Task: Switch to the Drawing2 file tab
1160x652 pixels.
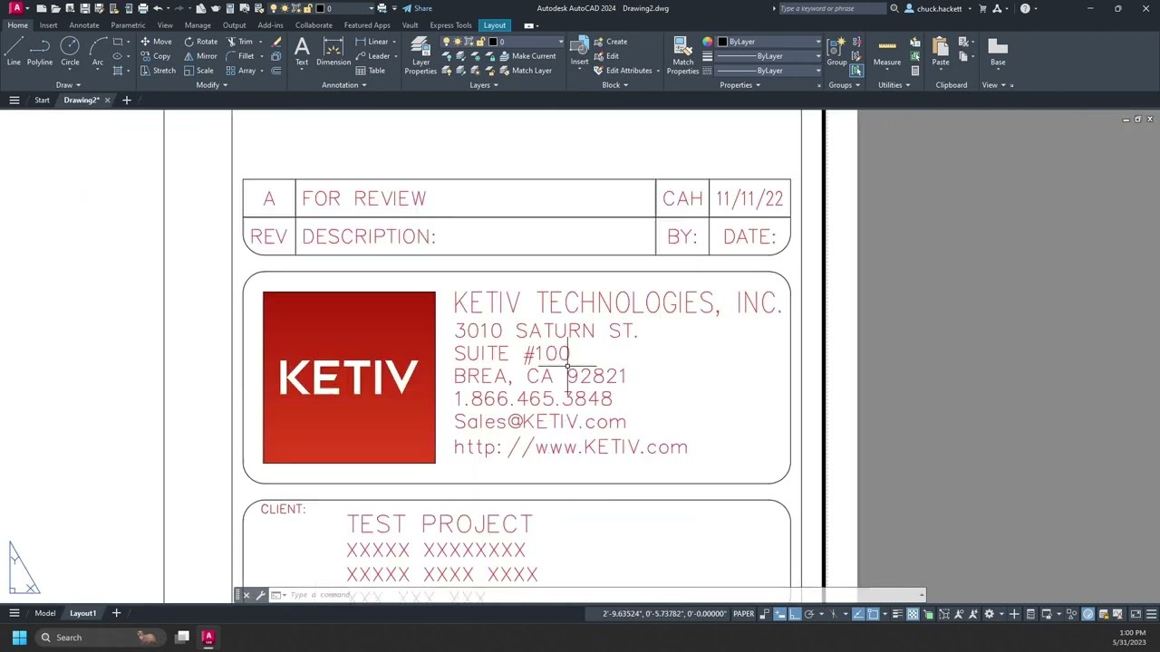Action: click(82, 100)
